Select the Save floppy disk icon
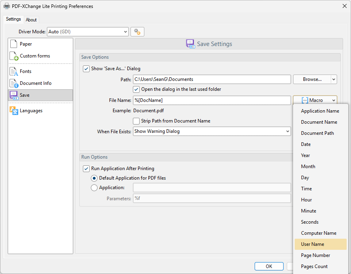Viewport: 351px width, 274px height. click(14, 95)
